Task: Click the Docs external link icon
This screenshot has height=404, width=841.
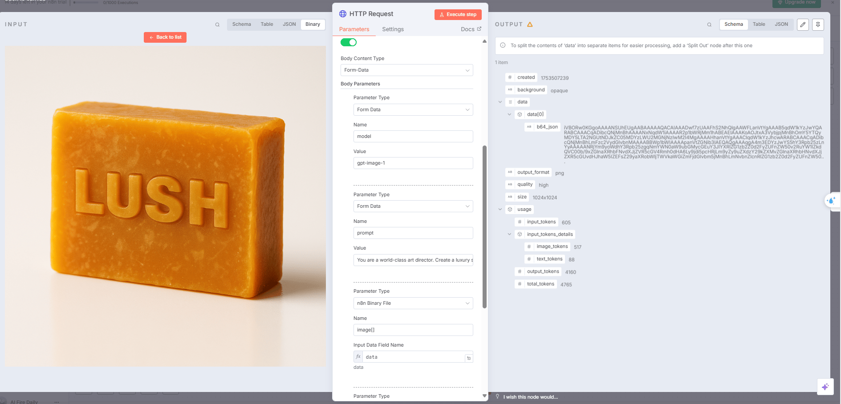Action: (479, 29)
